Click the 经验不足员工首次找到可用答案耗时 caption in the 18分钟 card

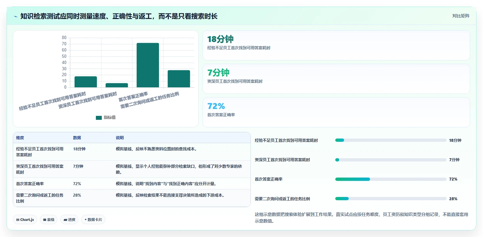point(239,48)
